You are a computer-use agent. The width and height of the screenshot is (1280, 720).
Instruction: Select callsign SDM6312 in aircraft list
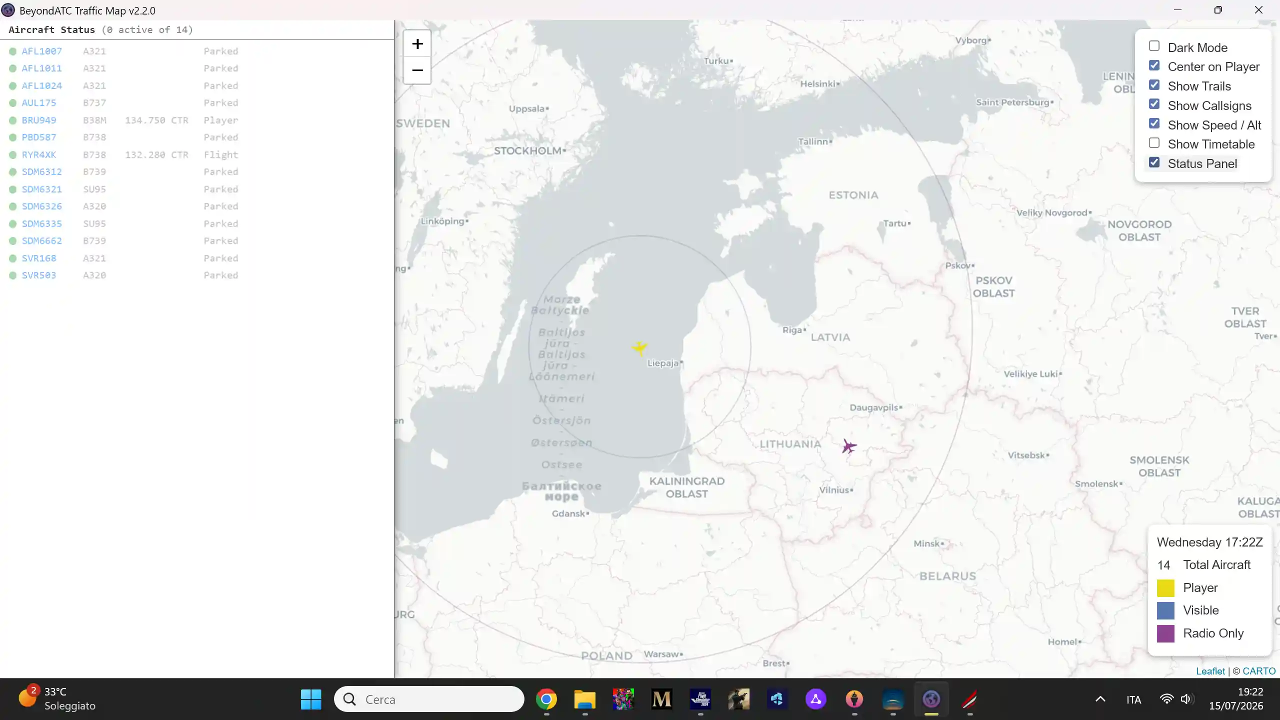click(x=41, y=171)
